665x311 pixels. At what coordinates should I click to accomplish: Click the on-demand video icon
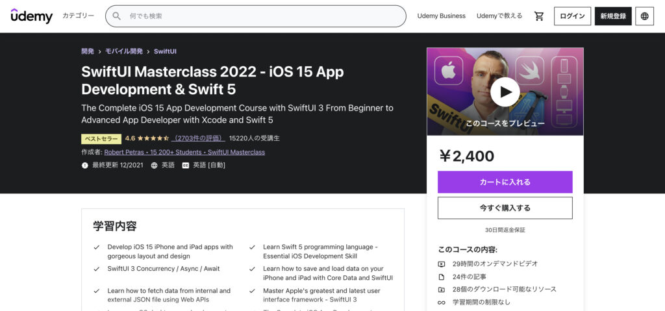[x=442, y=264]
